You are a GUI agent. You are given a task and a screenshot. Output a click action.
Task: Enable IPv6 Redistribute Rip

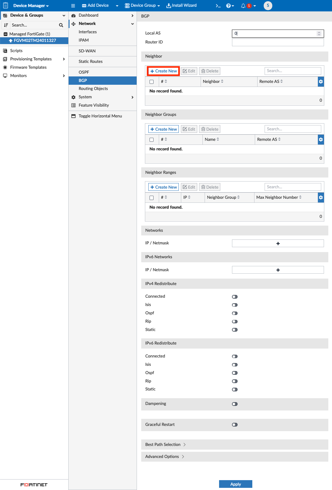coord(235,381)
